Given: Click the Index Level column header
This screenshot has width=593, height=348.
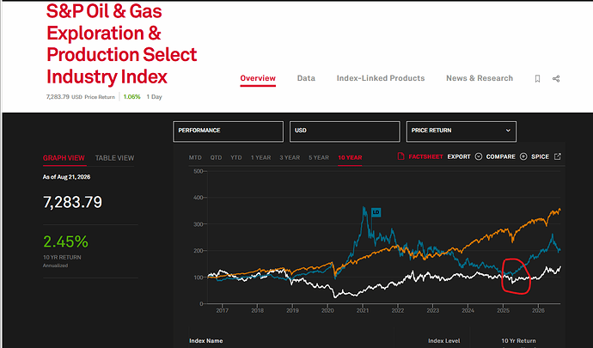Looking at the screenshot, I should (x=444, y=341).
